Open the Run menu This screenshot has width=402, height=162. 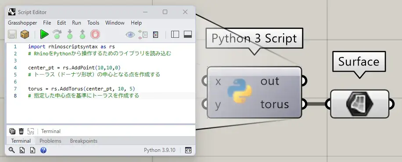[76, 23]
